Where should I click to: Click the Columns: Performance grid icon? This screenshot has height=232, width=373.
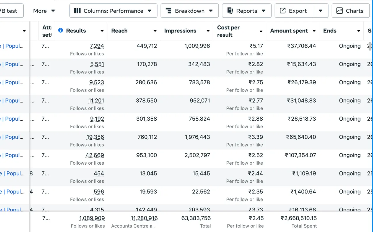[x=77, y=11]
